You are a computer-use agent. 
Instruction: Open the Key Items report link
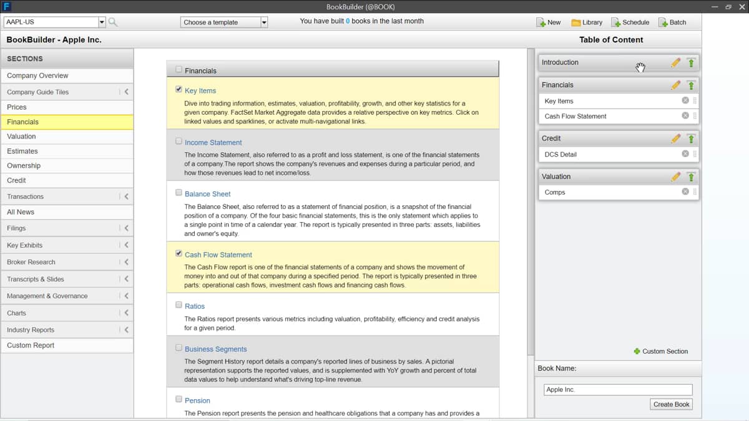[x=200, y=90]
